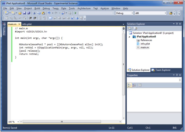
Task: Click the Clear All Bookmarks icon
Action: tap(81, 18)
